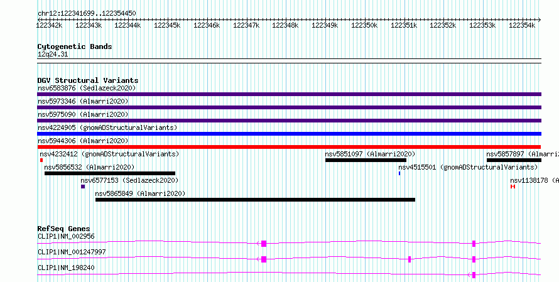The image size is (559, 282).
Task: Click CLIP1|NM_002956 small exon near 122353k
Action: pos(474,244)
